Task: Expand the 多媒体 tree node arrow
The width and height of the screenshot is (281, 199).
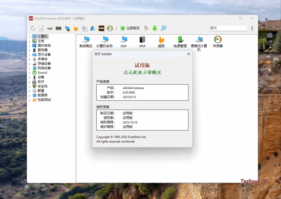Action: (x=30, y=59)
